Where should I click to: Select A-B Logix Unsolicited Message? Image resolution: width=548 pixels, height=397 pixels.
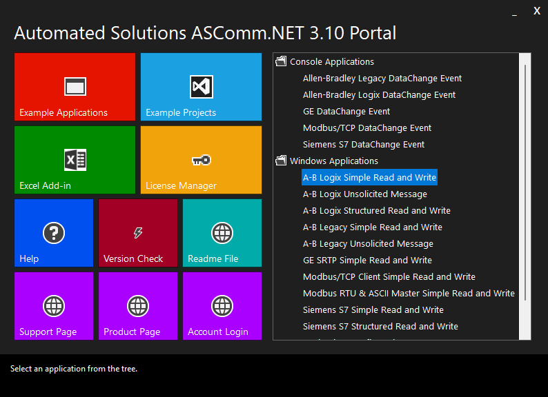coord(365,194)
